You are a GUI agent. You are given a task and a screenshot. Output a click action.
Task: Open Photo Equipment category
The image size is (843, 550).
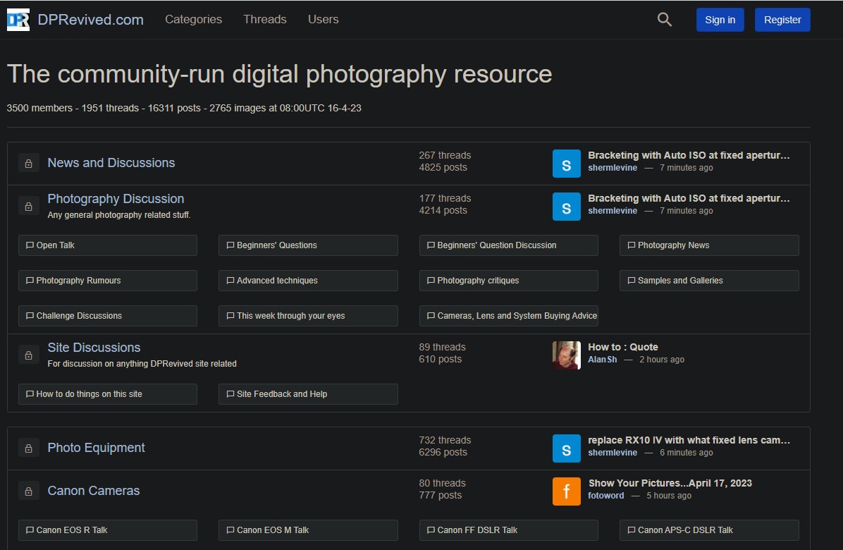[x=97, y=448]
